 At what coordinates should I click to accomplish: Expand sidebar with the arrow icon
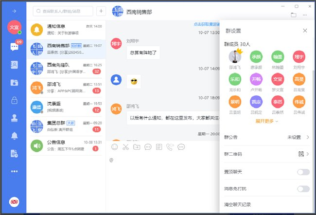[14, 11]
